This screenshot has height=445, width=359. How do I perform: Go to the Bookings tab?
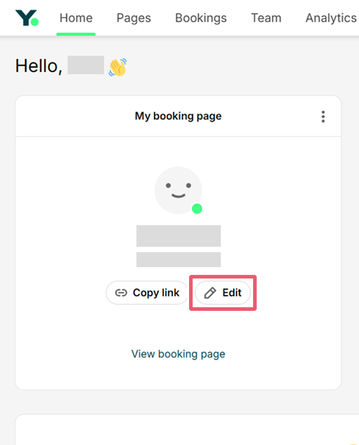(201, 18)
